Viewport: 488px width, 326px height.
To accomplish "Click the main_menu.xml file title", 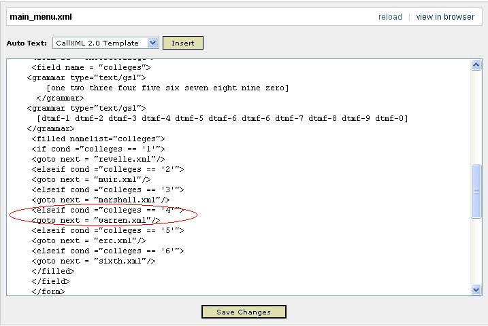I will click(41, 17).
